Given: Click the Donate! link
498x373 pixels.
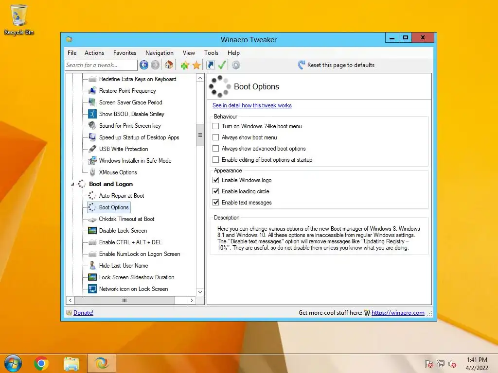Looking at the screenshot, I should pos(83,313).
